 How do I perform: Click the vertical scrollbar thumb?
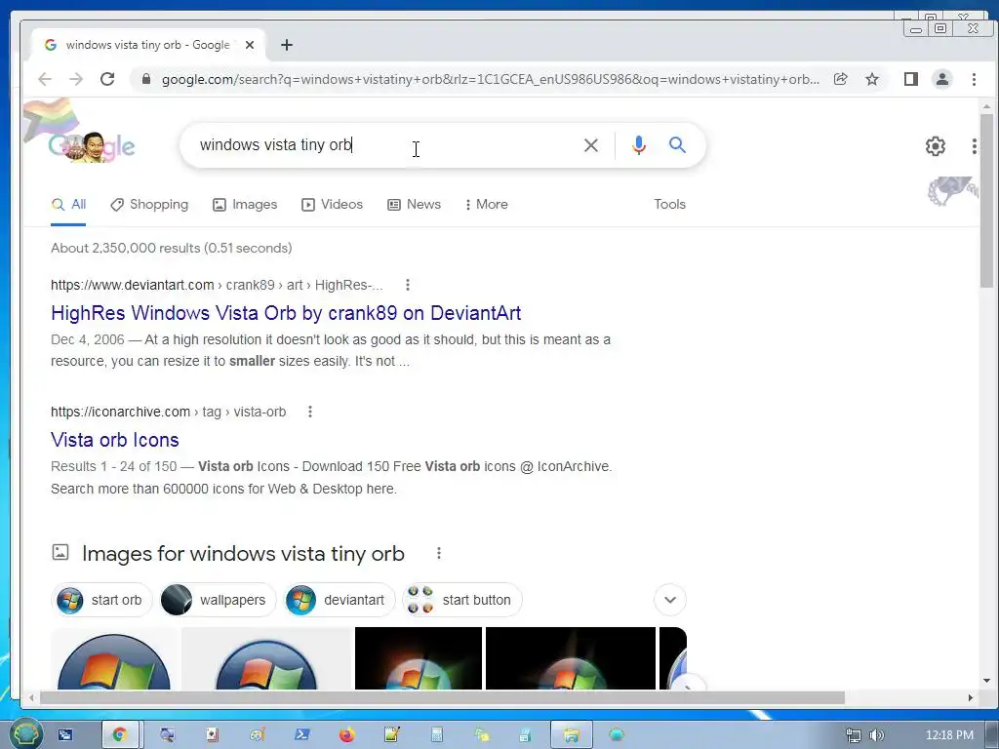(x=987, y=201)
